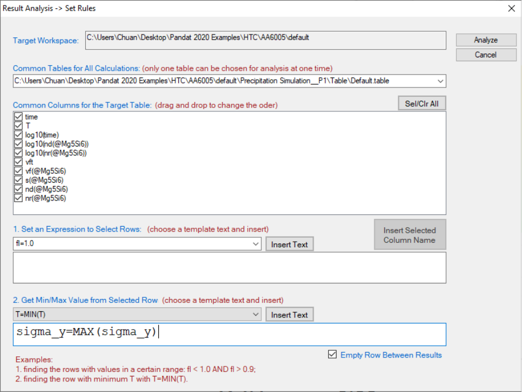
Task: Click the Analyze button
Action: (x=486, y=40)
